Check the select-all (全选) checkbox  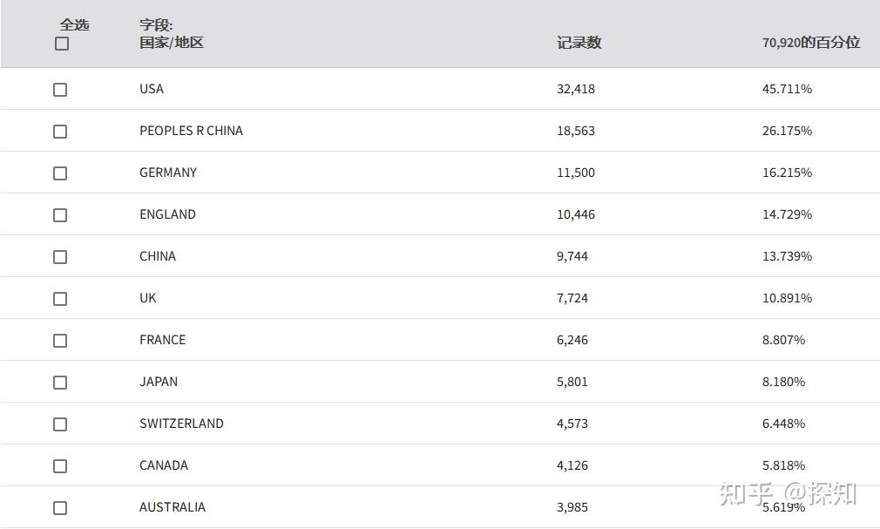click(x=62, y=44)
